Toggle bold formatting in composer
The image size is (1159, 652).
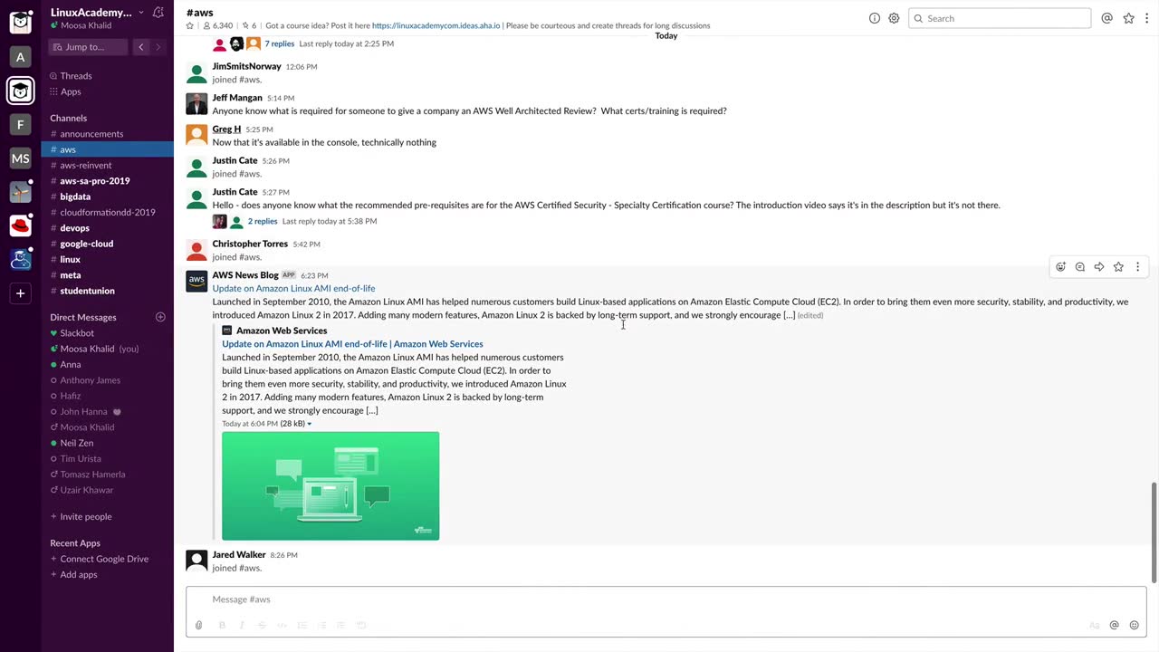pos(222,625)
